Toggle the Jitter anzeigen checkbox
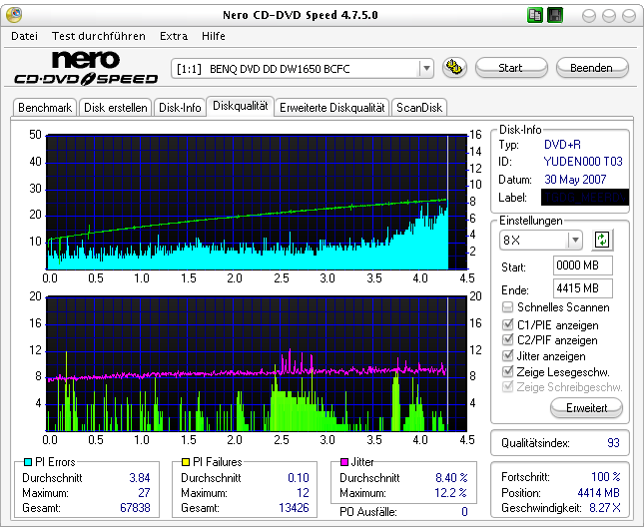The image size is (644, 527). pyautogui.click(x=507, y=355)
